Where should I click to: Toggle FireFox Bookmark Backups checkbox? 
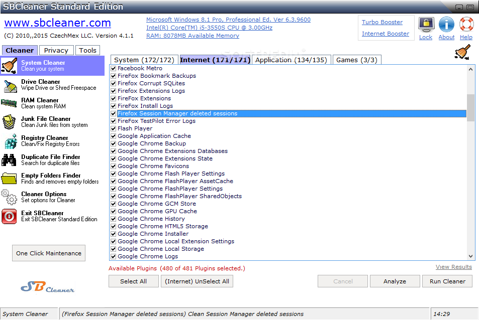(113, 76)
